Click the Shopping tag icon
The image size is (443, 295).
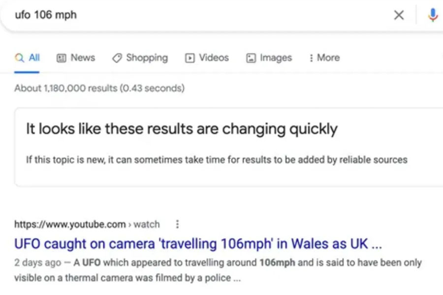[x=117, y=58]
